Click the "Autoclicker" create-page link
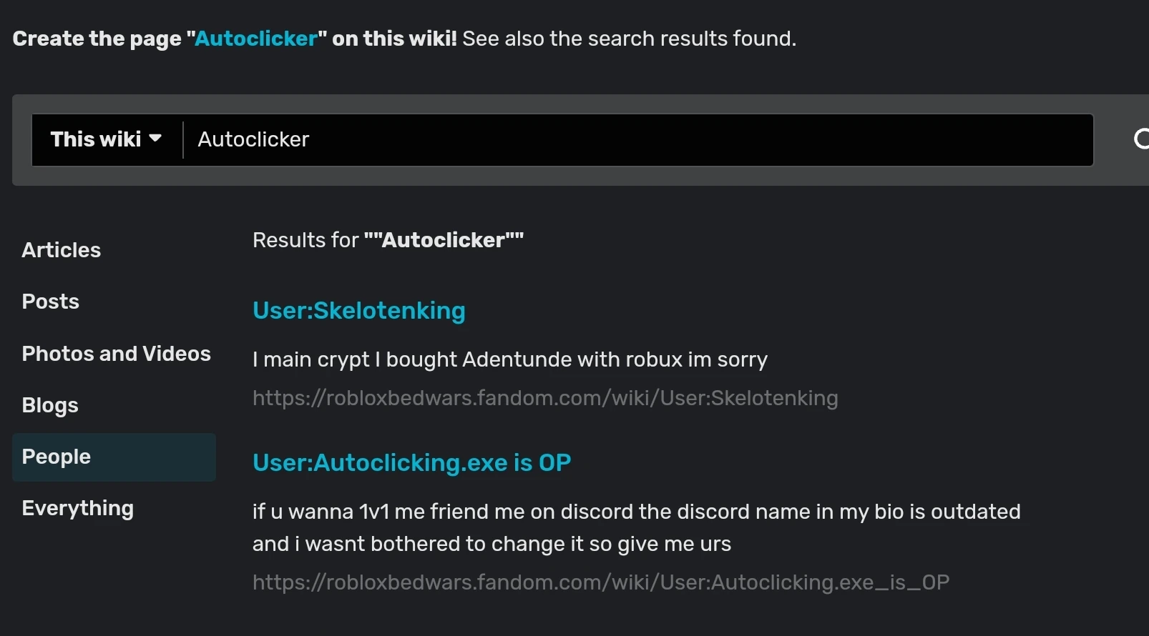 [255, 39]
